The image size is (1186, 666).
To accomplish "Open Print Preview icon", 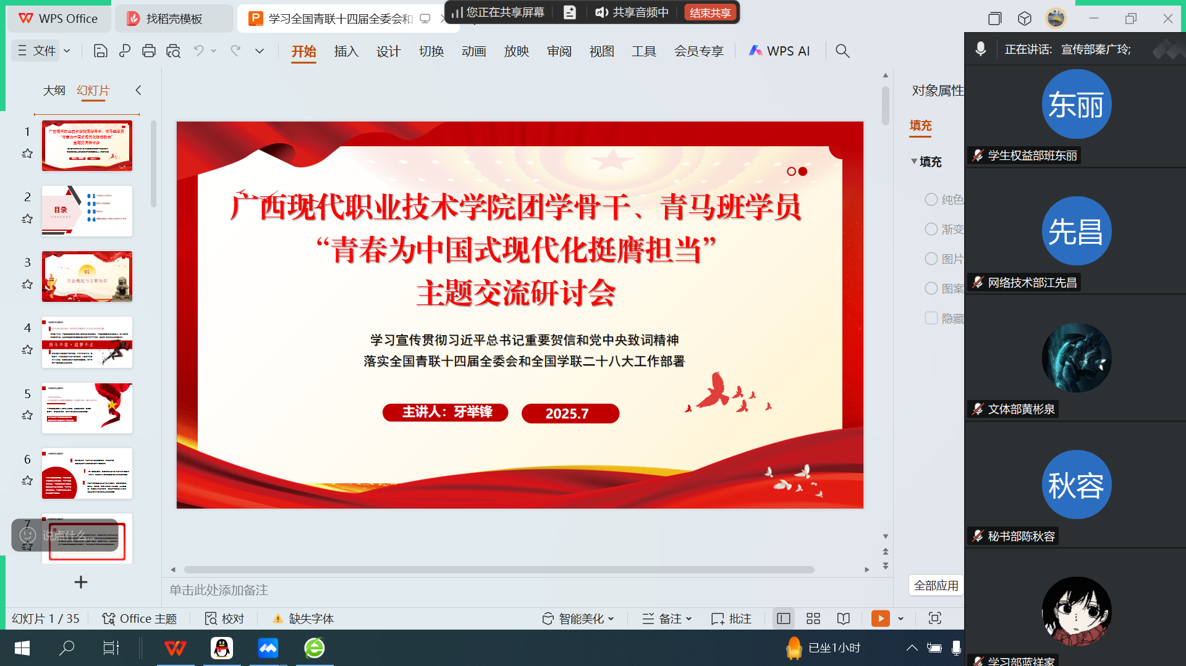I will 173,51.
